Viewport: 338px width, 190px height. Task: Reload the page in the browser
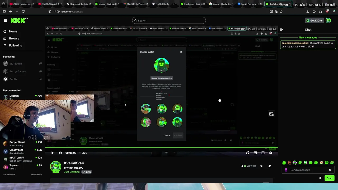click(x=23, y=11)
